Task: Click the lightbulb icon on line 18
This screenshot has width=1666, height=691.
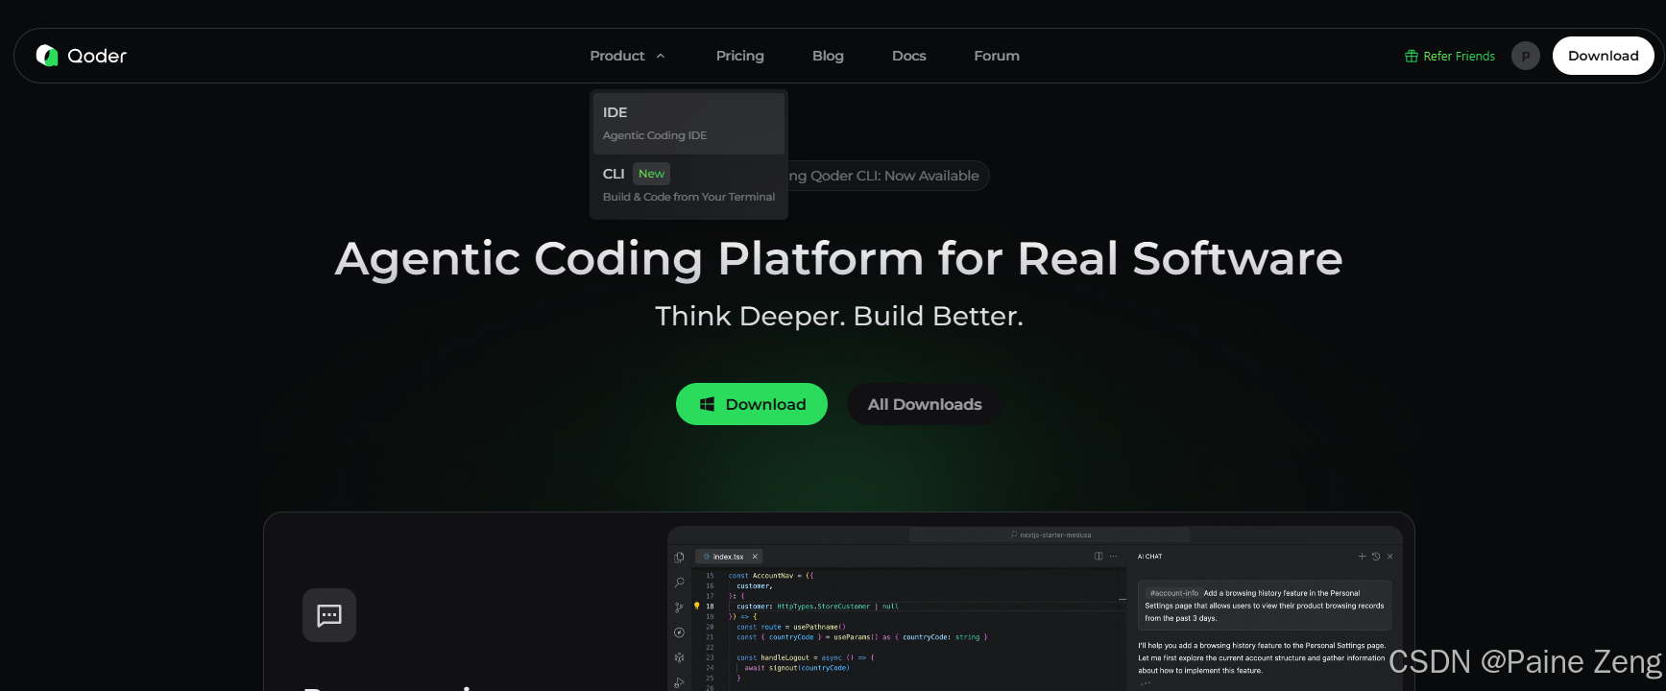Action: 697,606
